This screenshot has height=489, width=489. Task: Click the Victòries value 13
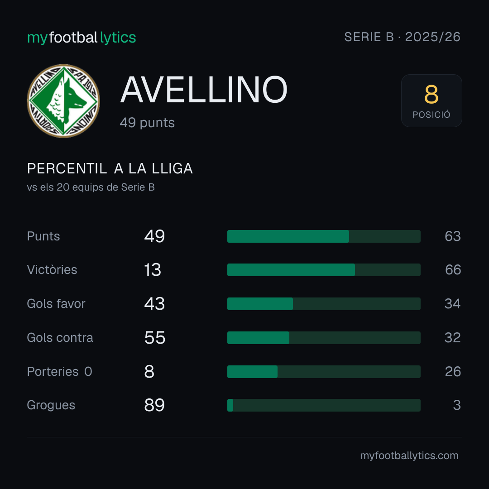coord(153,270)
